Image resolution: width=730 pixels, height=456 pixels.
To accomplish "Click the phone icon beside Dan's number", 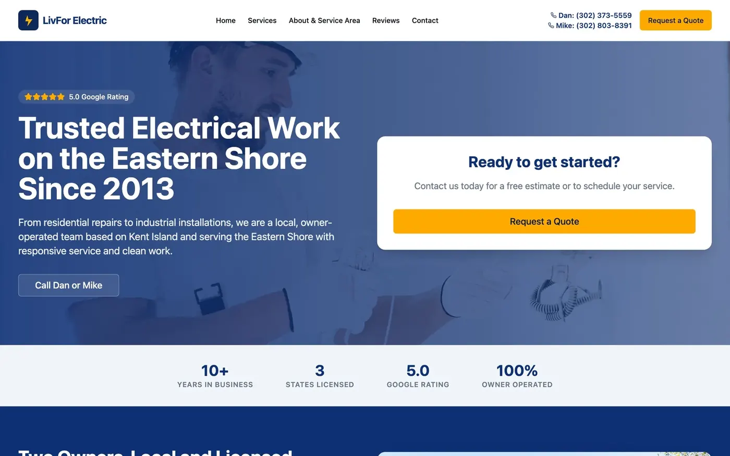I will pos(553,15).
